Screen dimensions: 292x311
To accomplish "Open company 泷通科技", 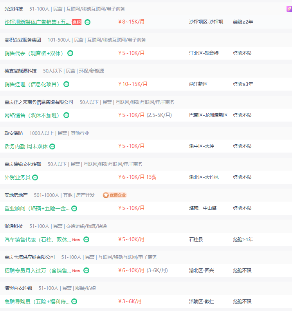I will click(14, 226).
